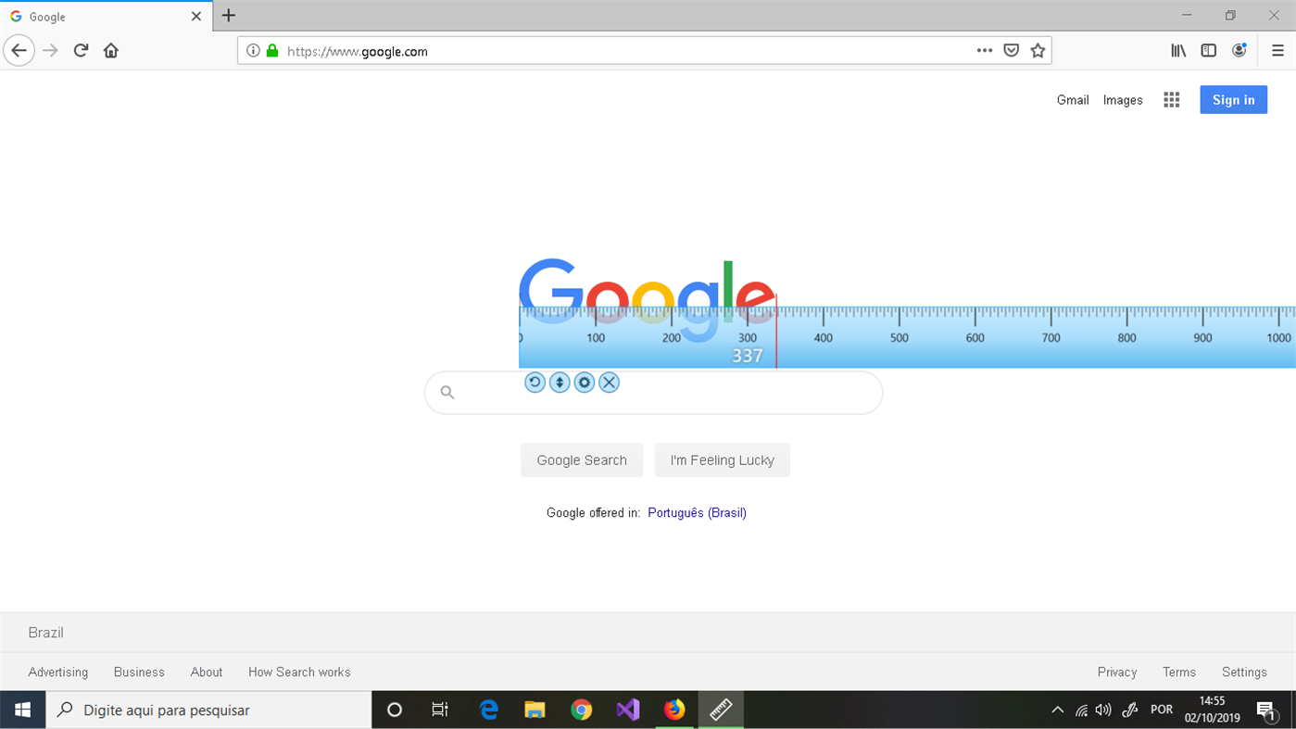
Task: Switch language to Português (Brasil)
Action: point(698,512)
